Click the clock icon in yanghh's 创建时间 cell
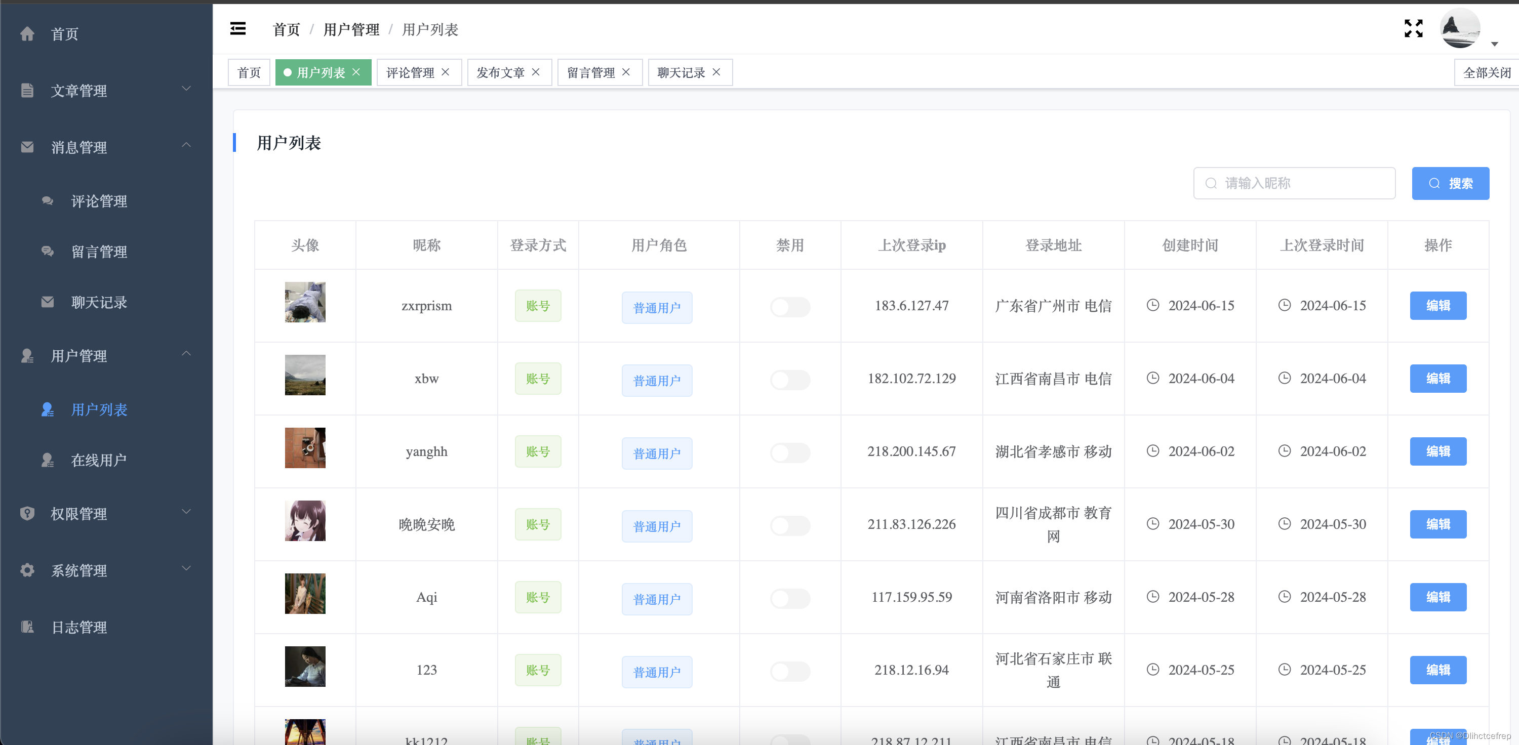 tap(1153, 451)
